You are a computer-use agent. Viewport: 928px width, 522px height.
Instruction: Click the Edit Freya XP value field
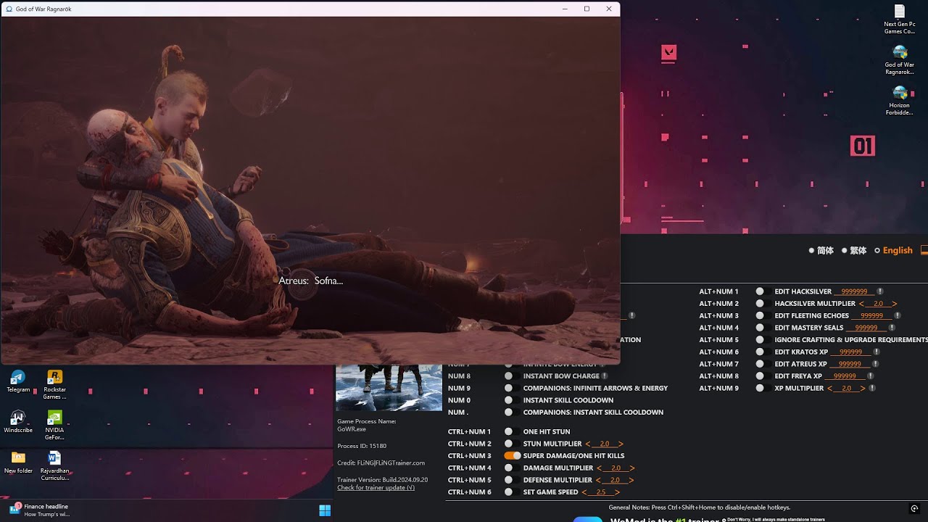(845, 376)
